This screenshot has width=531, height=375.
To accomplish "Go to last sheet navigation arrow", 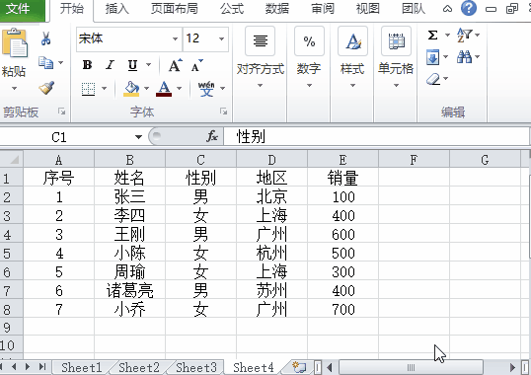I will 42,367.
